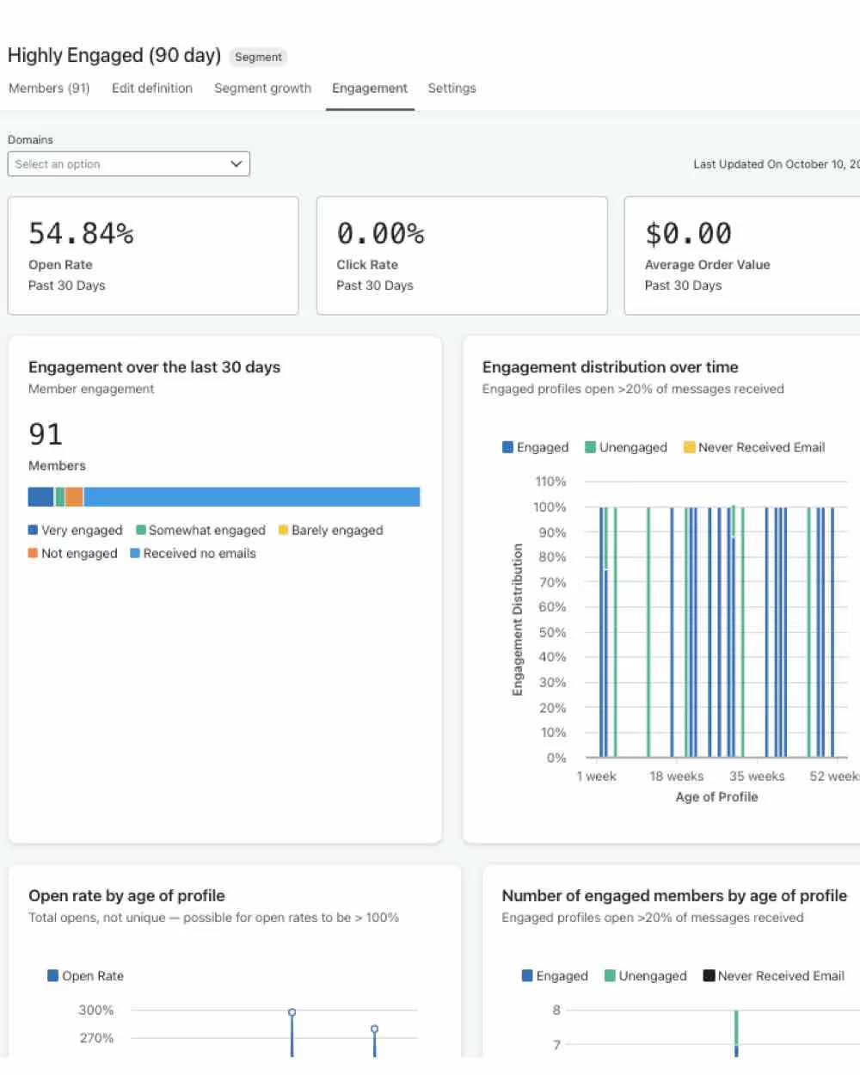Select the Not engaged legend square
This screenshot has width=860, height=1075.
tap(32, 553)
